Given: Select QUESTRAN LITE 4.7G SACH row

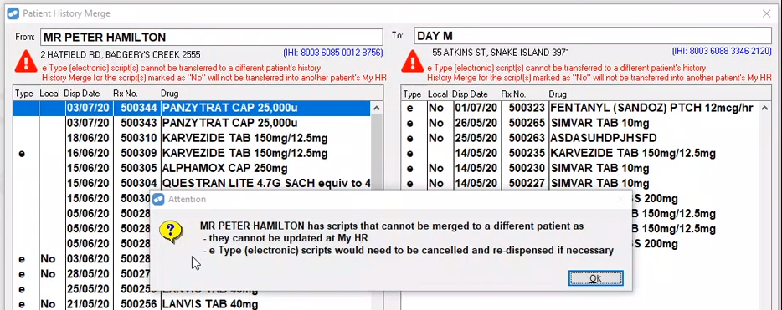Looking at the screenshot, I should 192,183.
